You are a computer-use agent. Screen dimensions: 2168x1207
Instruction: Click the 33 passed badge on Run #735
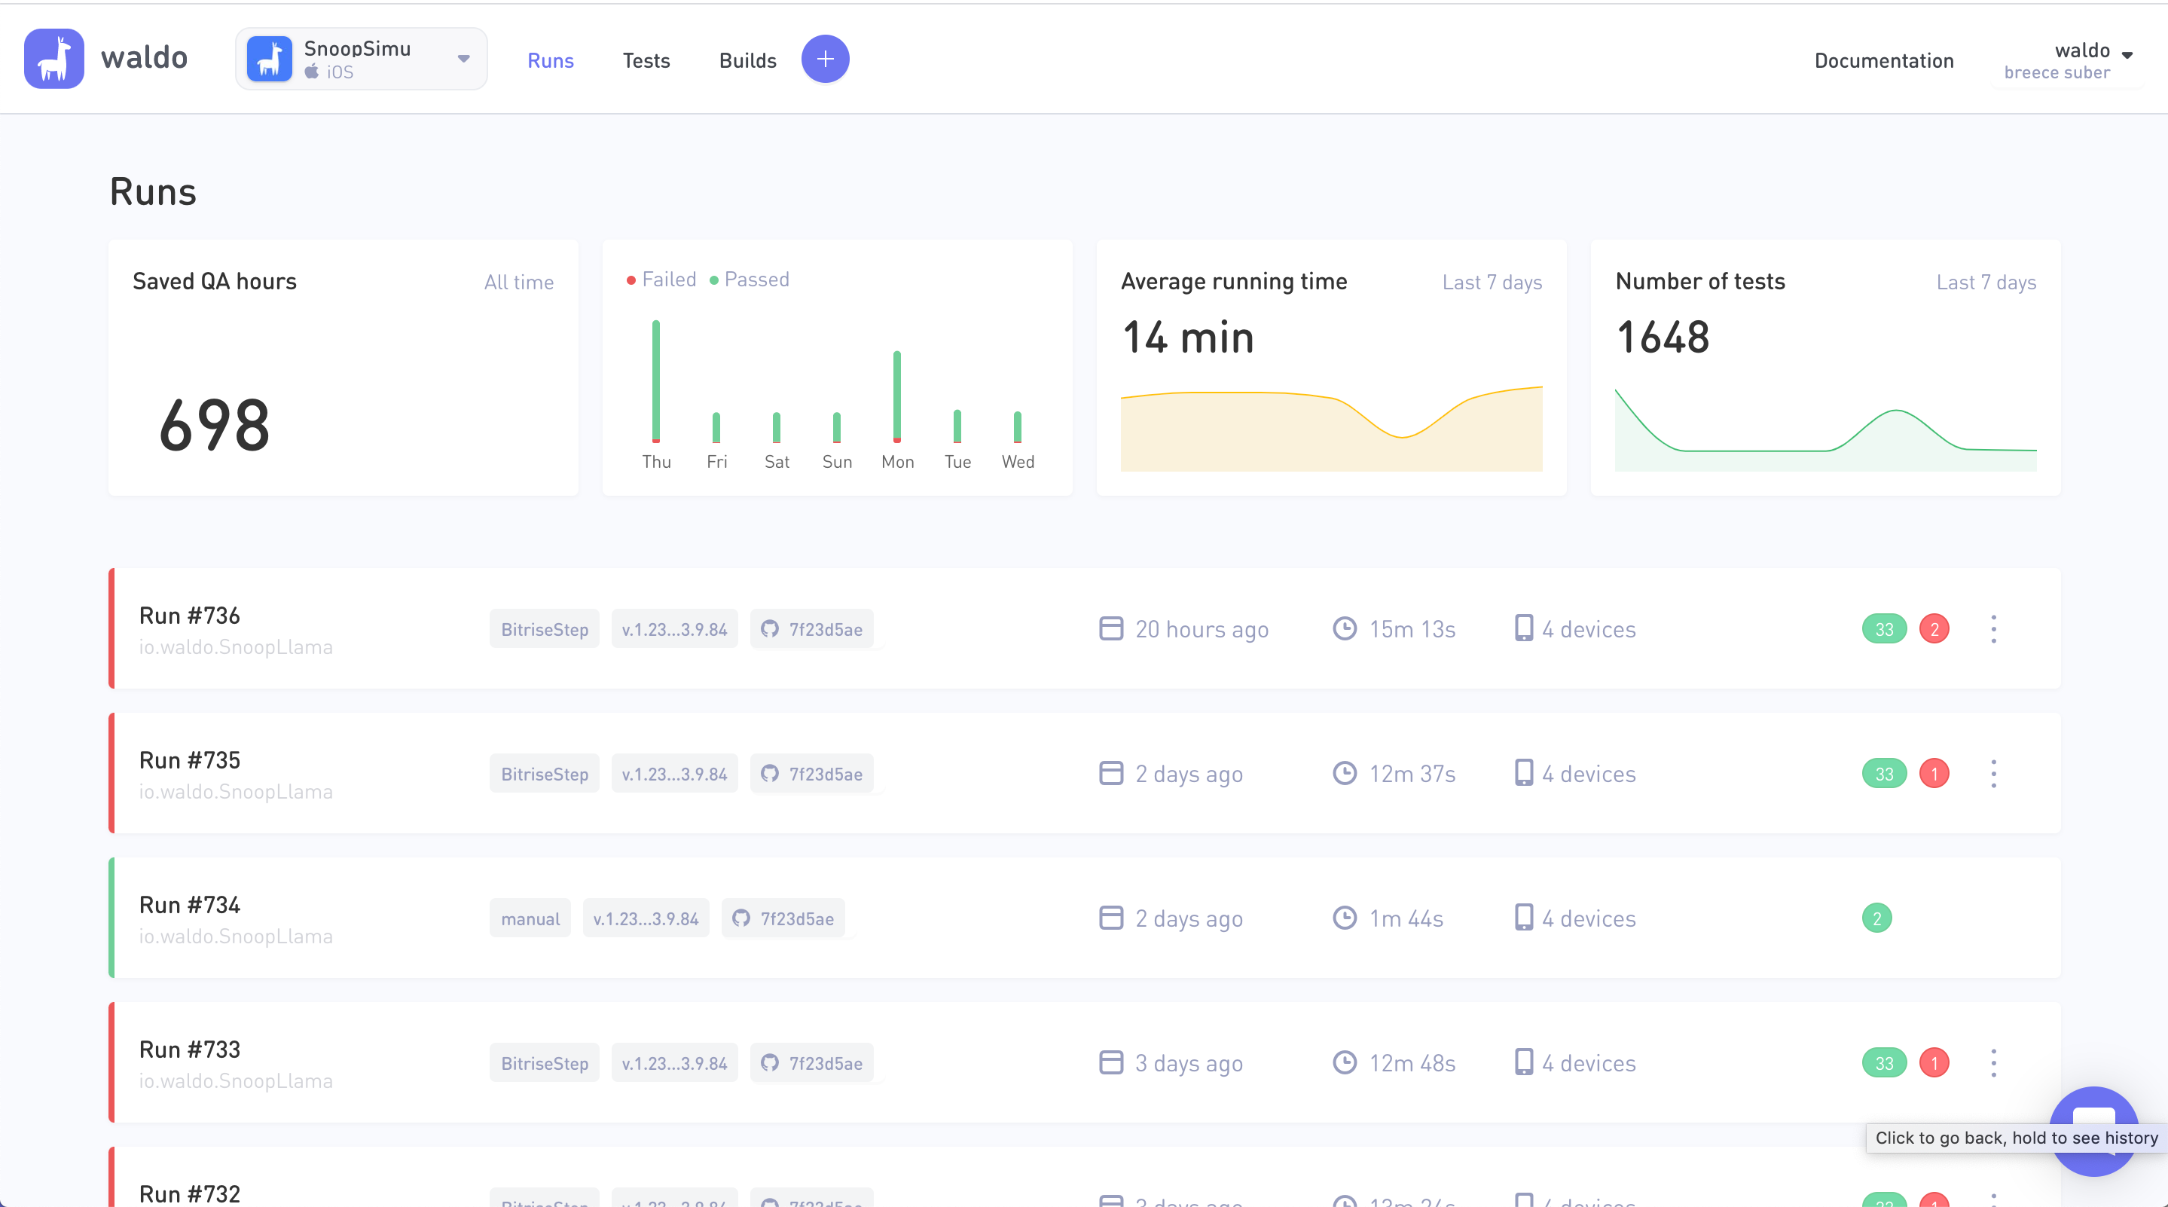click(x=1884, y=774)
